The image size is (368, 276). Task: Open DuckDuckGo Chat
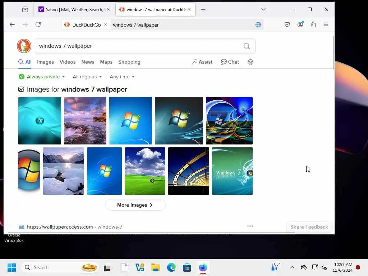230,62
